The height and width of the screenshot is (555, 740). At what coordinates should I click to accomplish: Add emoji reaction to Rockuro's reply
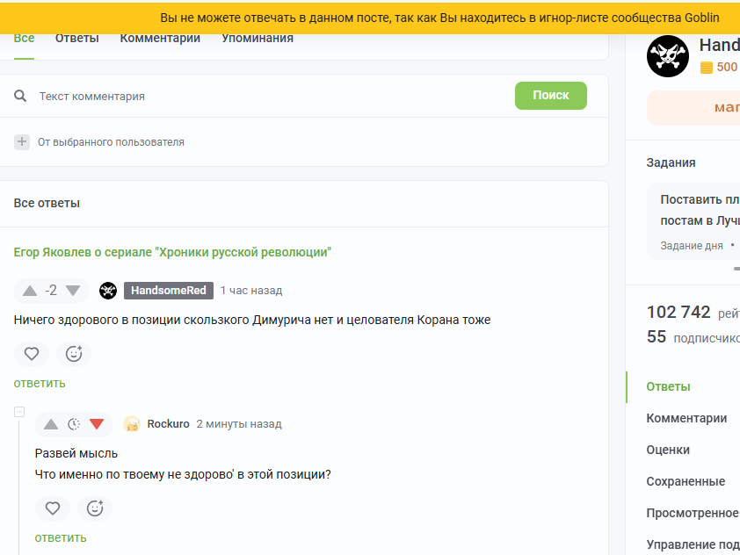coord(95,508)
